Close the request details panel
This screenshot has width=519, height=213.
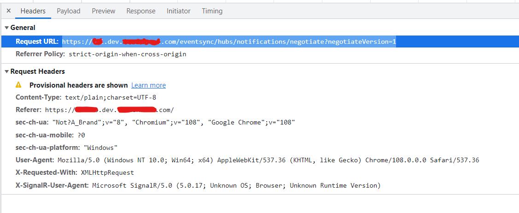coord(8,11)
